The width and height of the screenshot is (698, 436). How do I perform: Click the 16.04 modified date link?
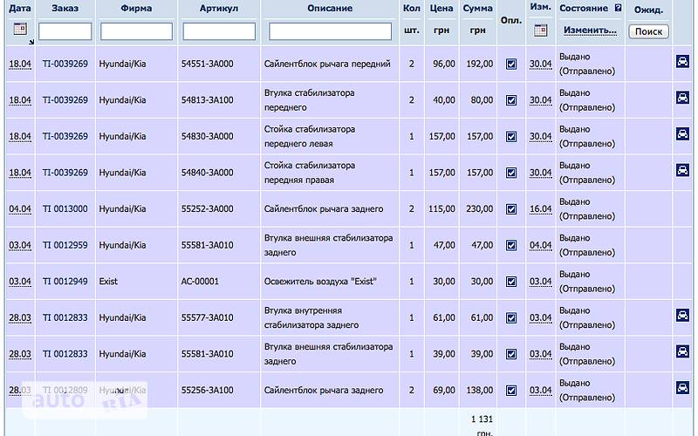click(x=541, y=209)
